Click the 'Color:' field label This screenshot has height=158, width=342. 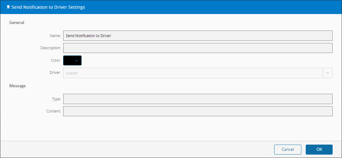tap(56, 60)
